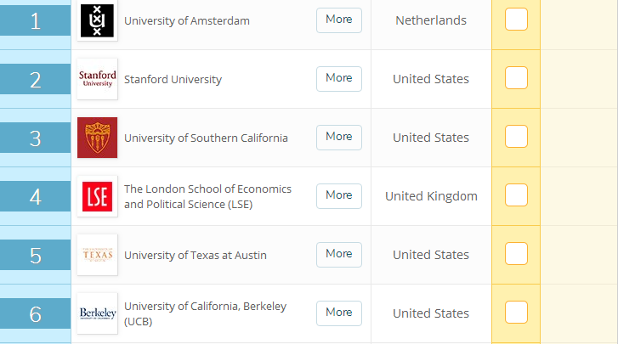This screenshot has height=344, width=618.
Task: Check the box for University of Southern California
Action: point(516,137)
